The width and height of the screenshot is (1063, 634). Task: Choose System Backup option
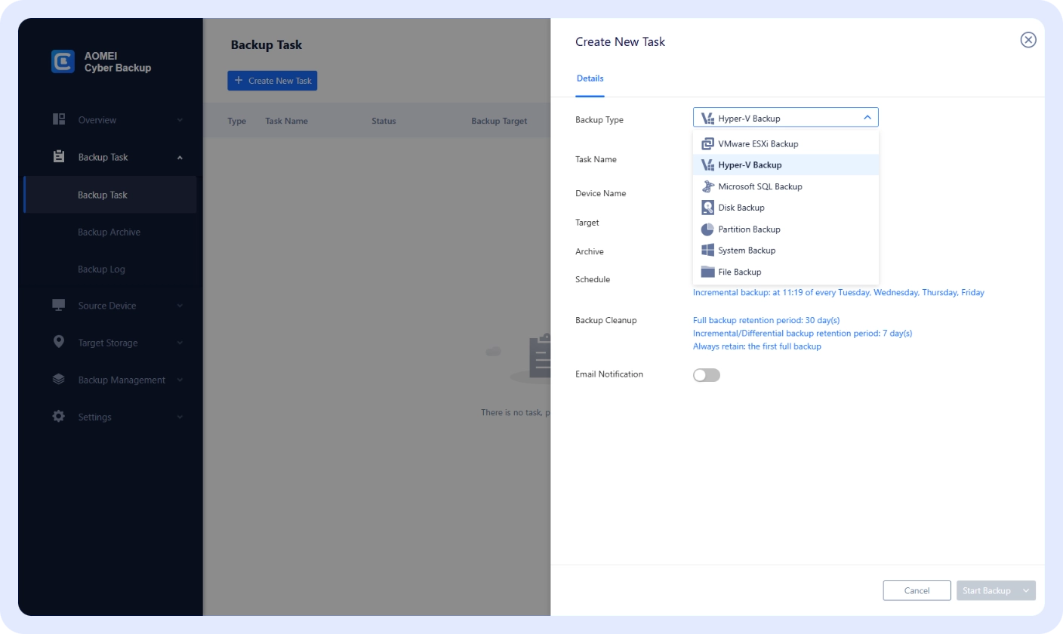point(786,250)
